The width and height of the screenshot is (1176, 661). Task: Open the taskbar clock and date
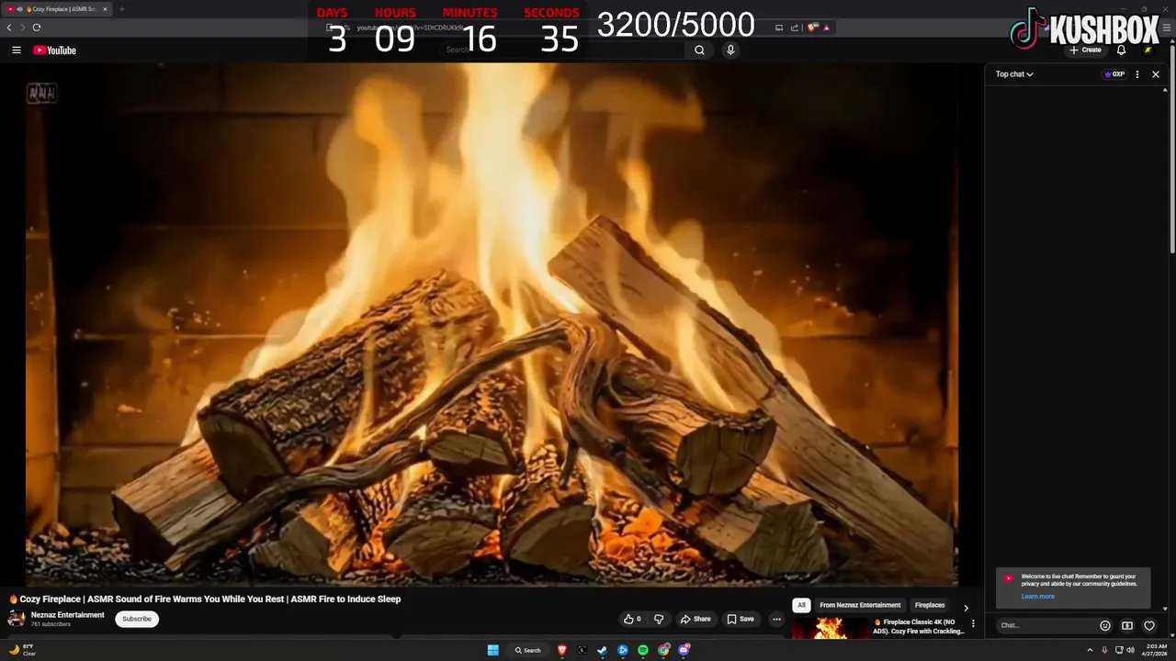point(1155,650)
